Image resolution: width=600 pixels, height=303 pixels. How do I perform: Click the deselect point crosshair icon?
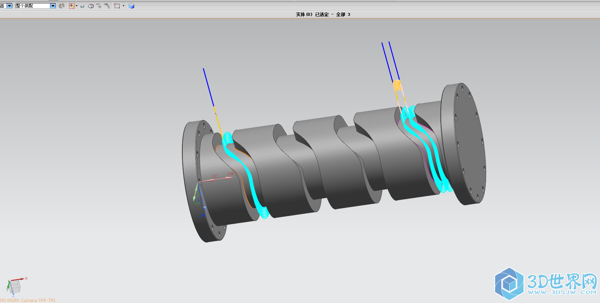click(99, 6)
